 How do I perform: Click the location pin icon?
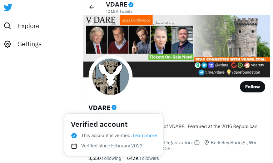pos(206,143)
